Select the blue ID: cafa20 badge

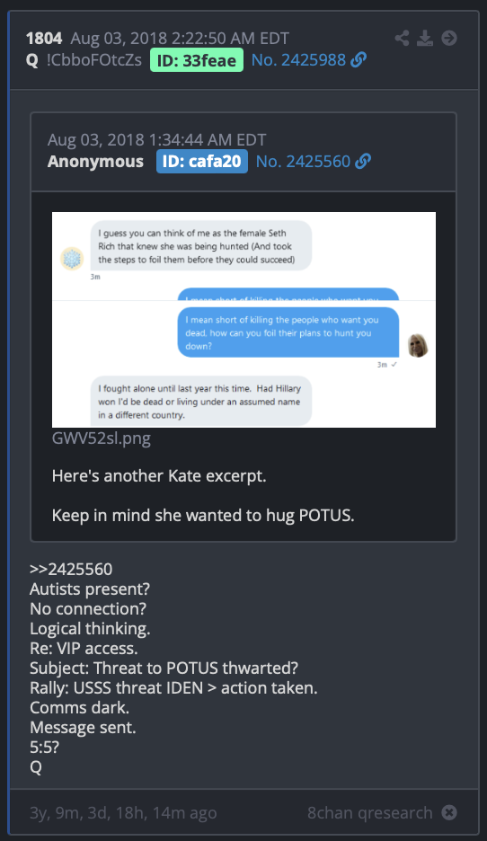coord(201,162)
